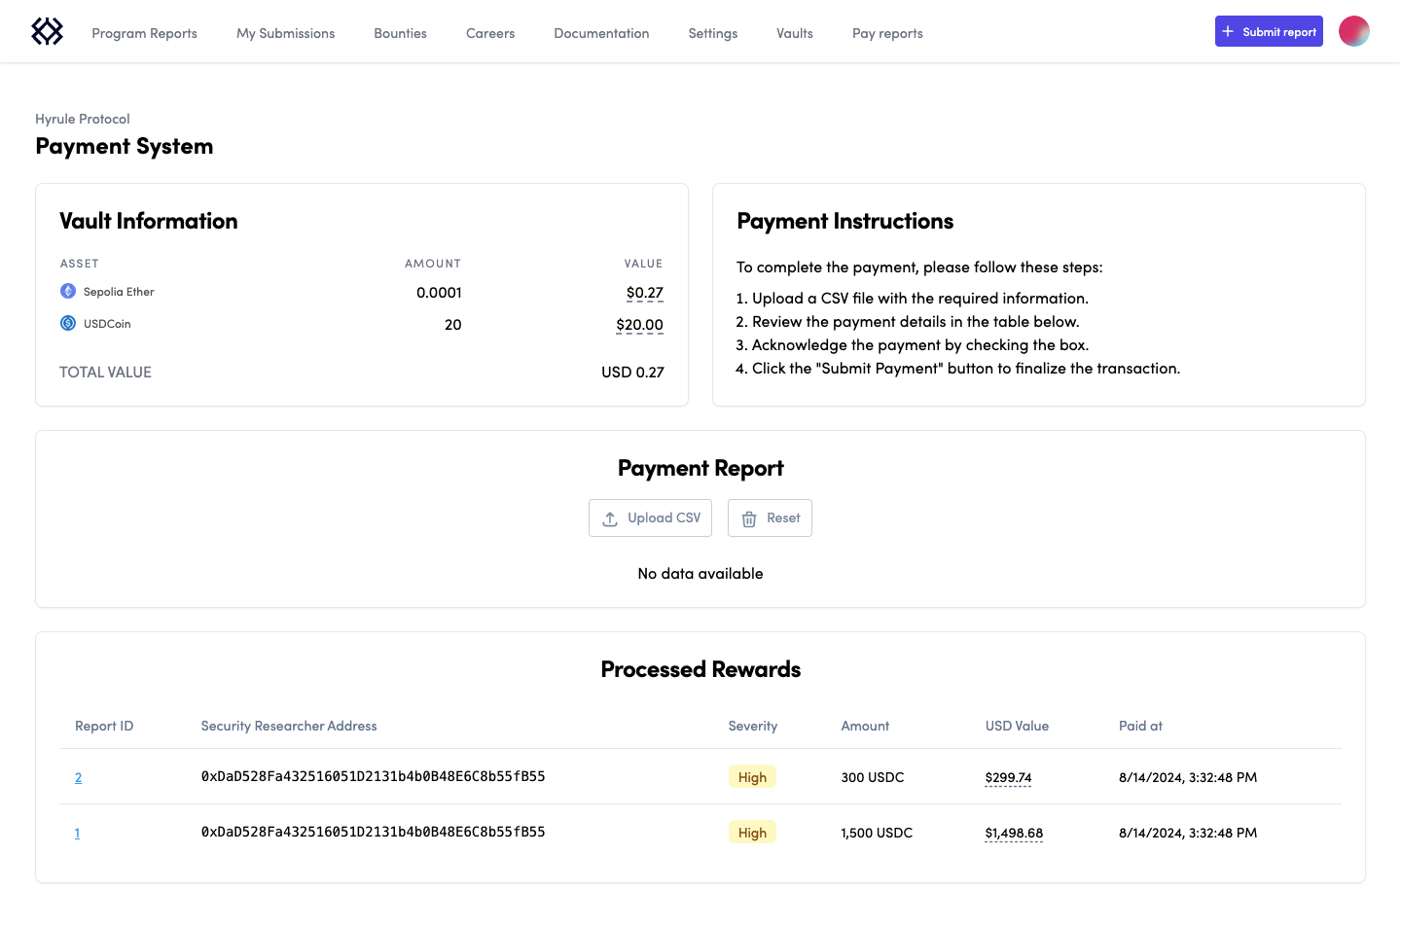Image resolution: width=1401 pixels, height=926 pixels.
Task: Click the trash can icon in Reset
Action: 749,518
